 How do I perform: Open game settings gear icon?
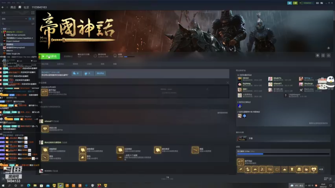[317, 56]
